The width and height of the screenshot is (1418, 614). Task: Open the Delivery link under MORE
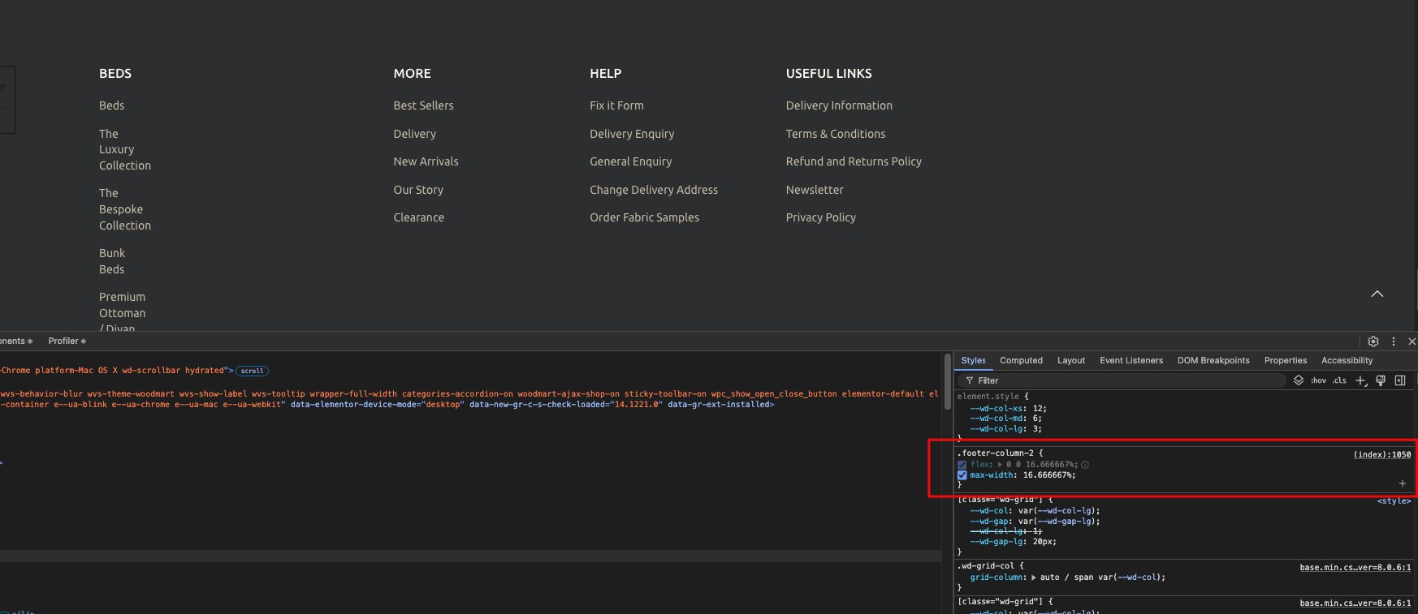click(415, 134)
